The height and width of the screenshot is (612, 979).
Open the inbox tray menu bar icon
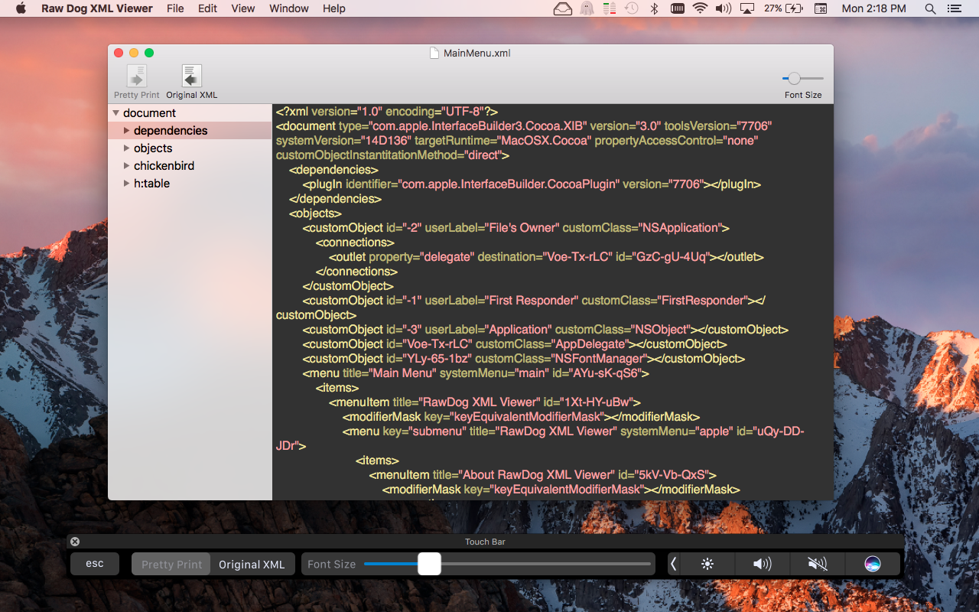click(563, 8)
